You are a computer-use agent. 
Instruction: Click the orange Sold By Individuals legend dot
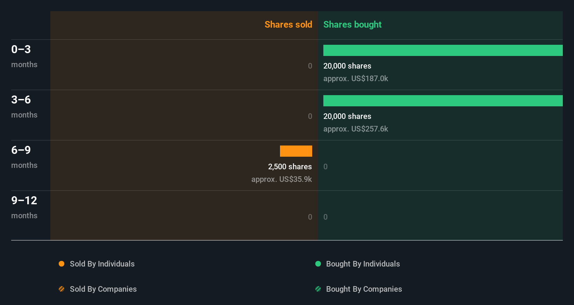[x=62, y=264]
